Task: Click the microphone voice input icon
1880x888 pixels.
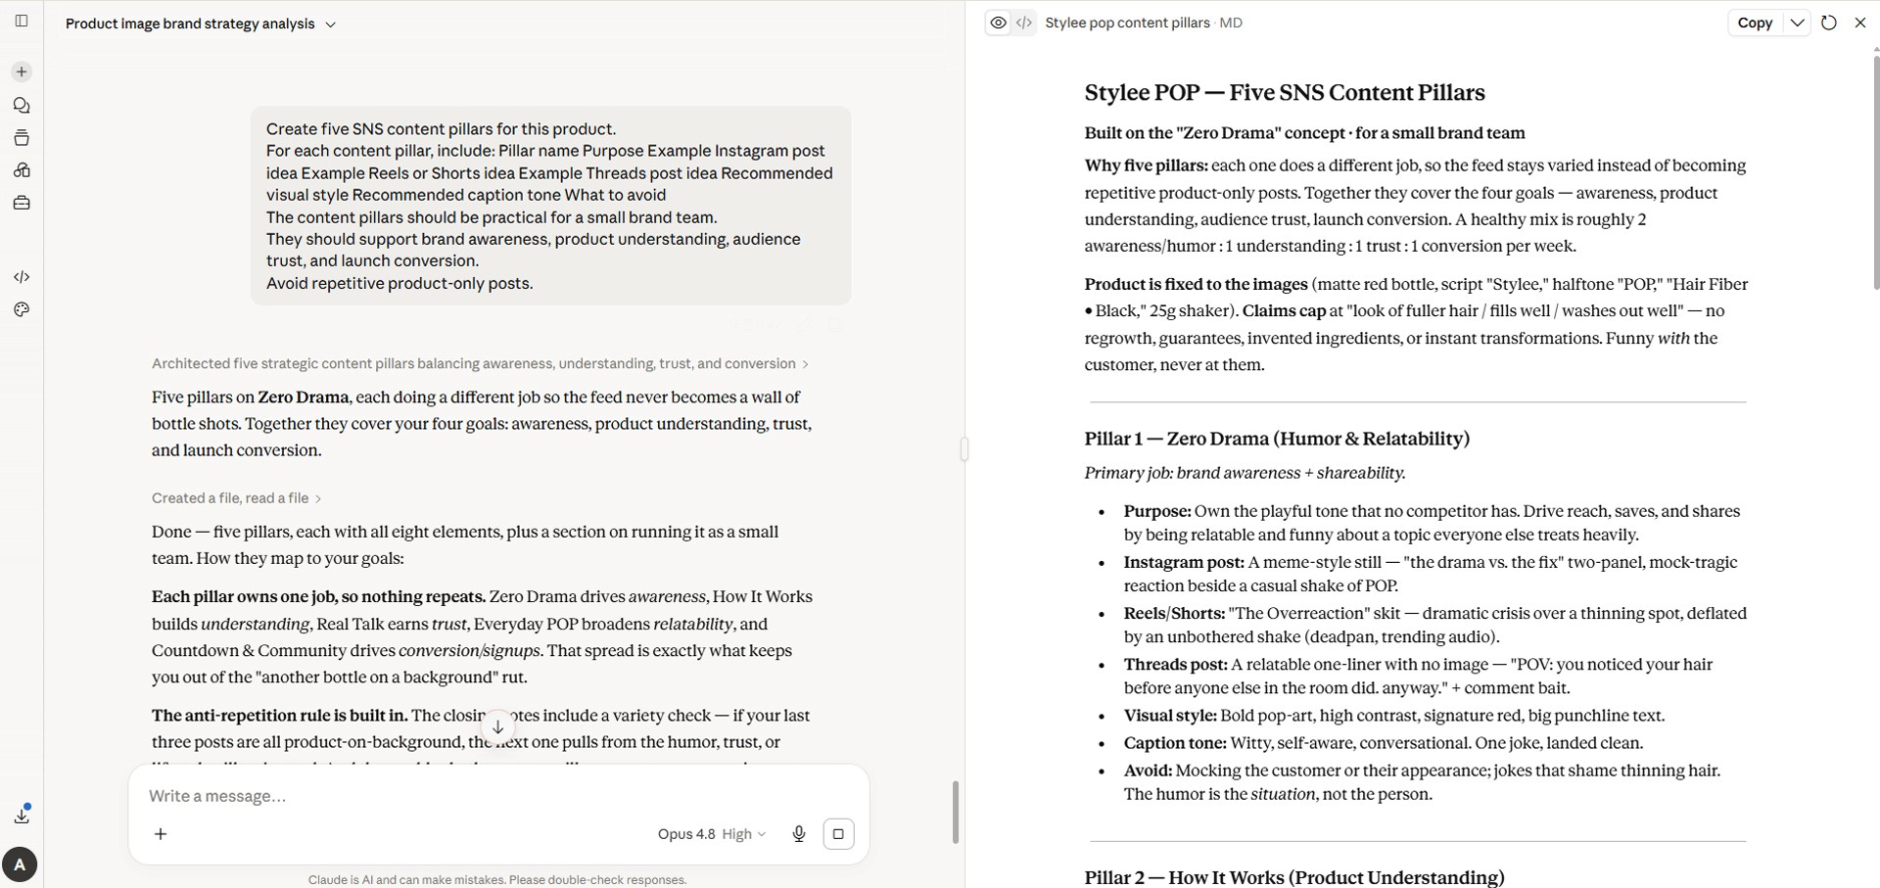Action: click(x=799, y=834)
